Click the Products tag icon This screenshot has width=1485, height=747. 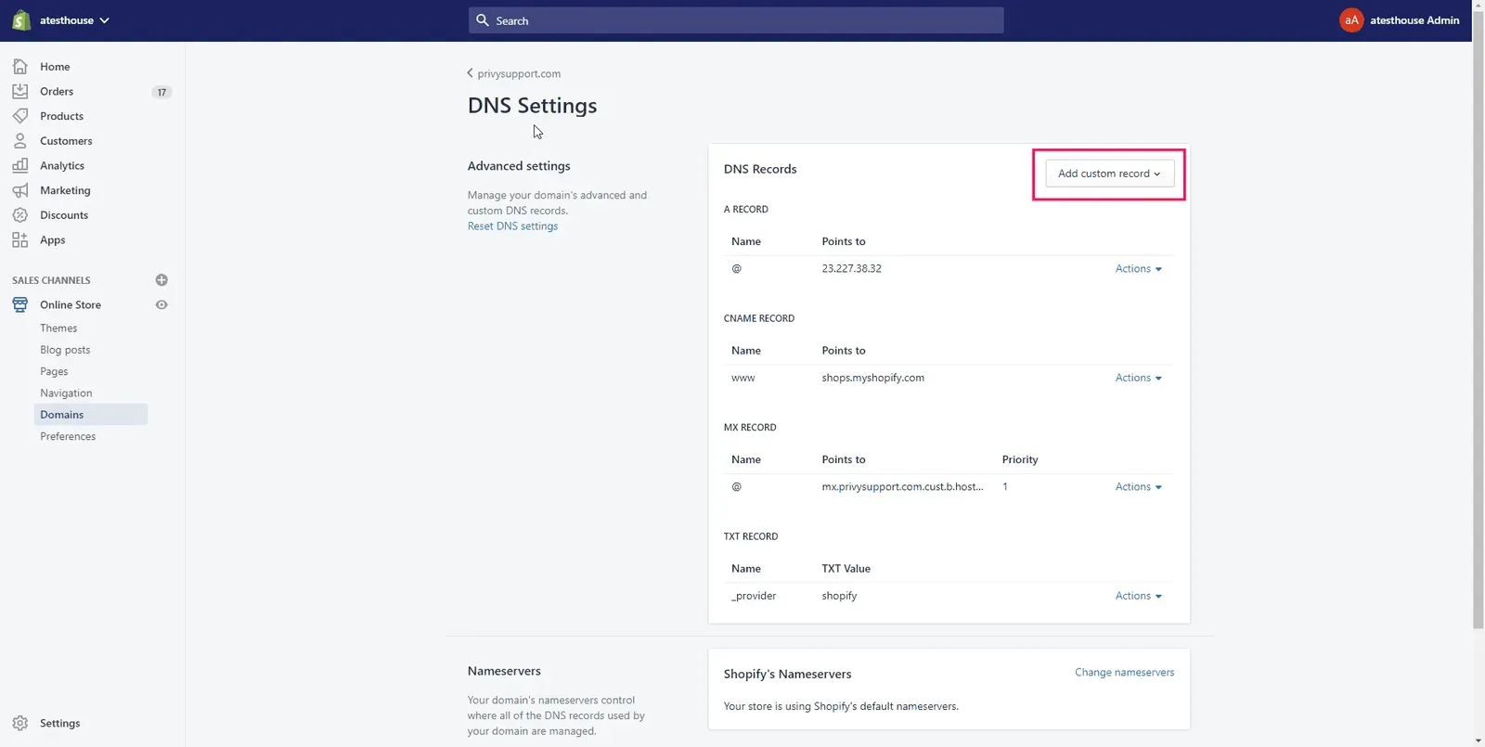[20, 116]
